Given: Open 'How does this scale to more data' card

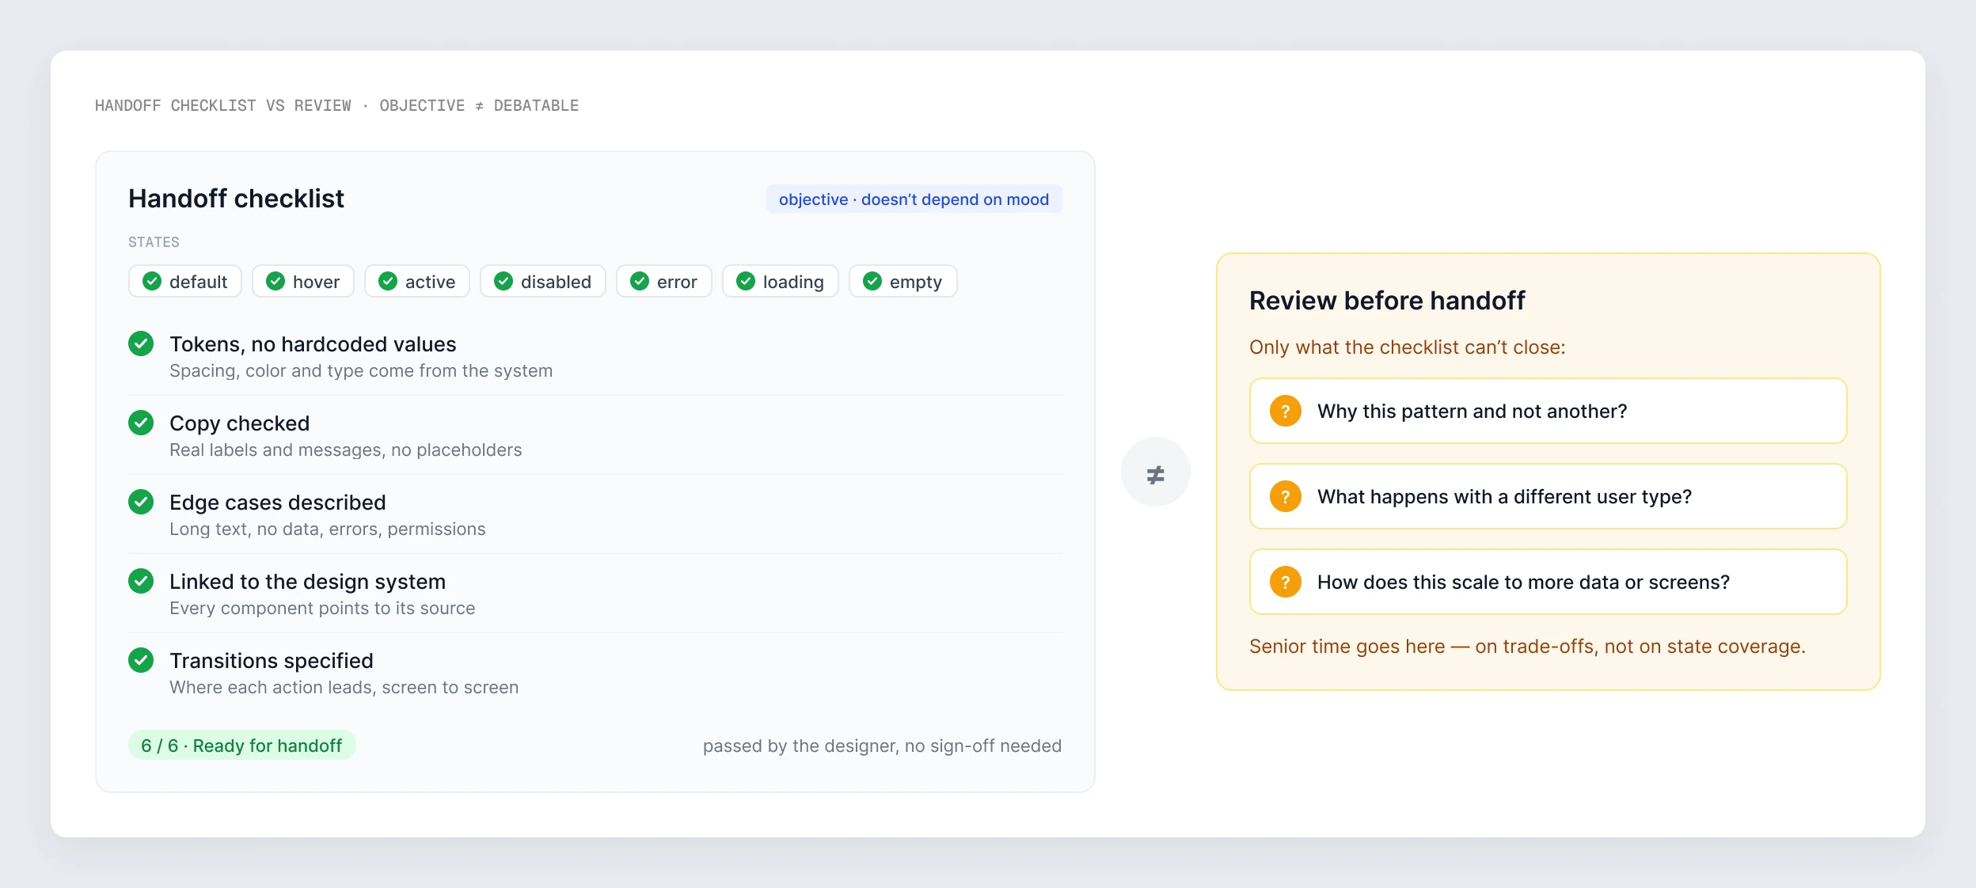Looking at the screenshot, I should pos(1548,582).
